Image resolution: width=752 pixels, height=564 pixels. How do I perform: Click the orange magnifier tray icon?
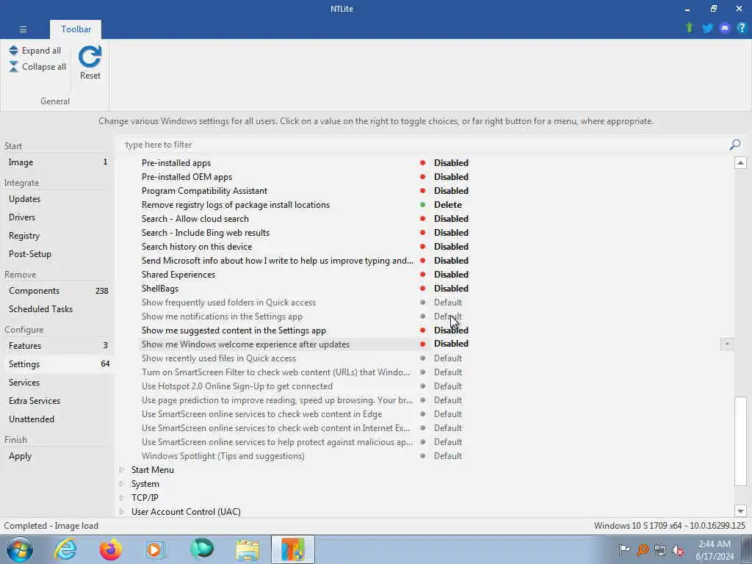click(642, 550)
